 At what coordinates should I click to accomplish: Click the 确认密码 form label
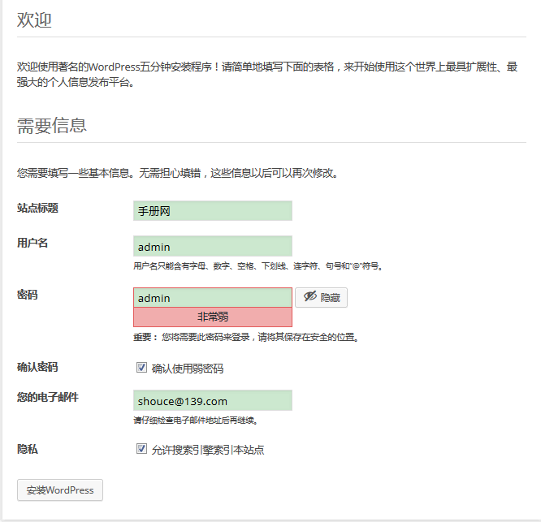pyautogui.click(x=37, y=367)
